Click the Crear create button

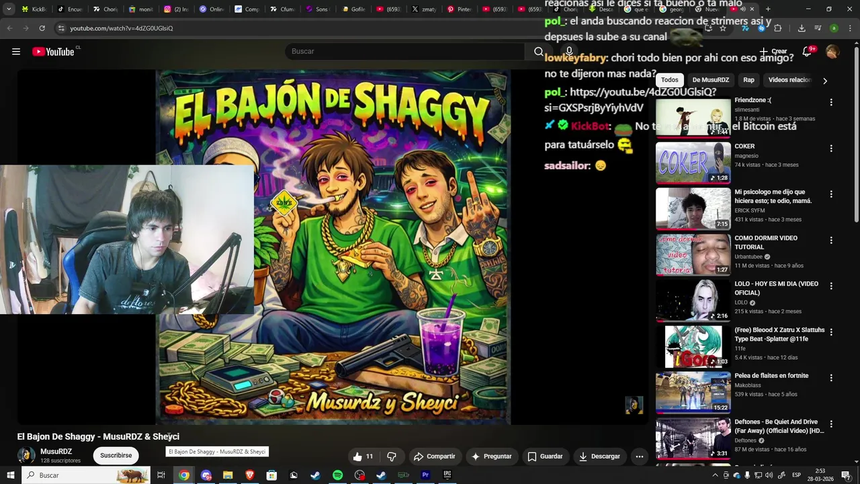coord(773,52)
